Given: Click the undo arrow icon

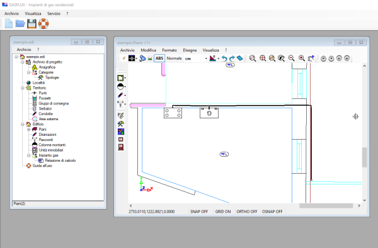Looking at the screenshot, I should coord(224,59).
